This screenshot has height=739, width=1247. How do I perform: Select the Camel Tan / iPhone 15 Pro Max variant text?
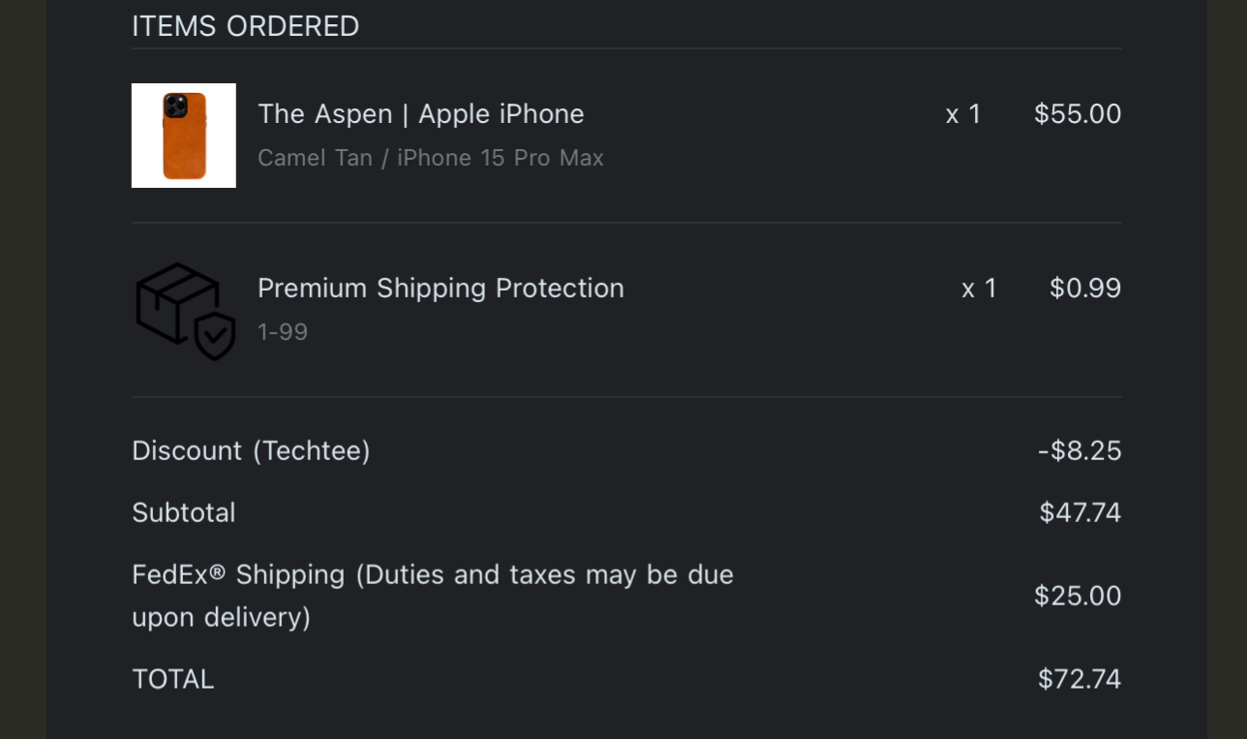pos(430,158)
